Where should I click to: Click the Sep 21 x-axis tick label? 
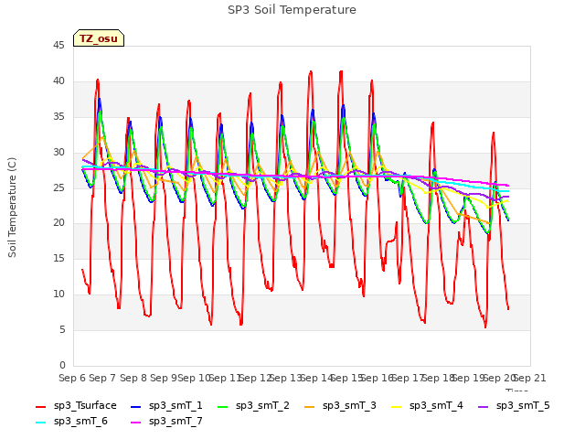pyautogui.click(x=530, y=378)
